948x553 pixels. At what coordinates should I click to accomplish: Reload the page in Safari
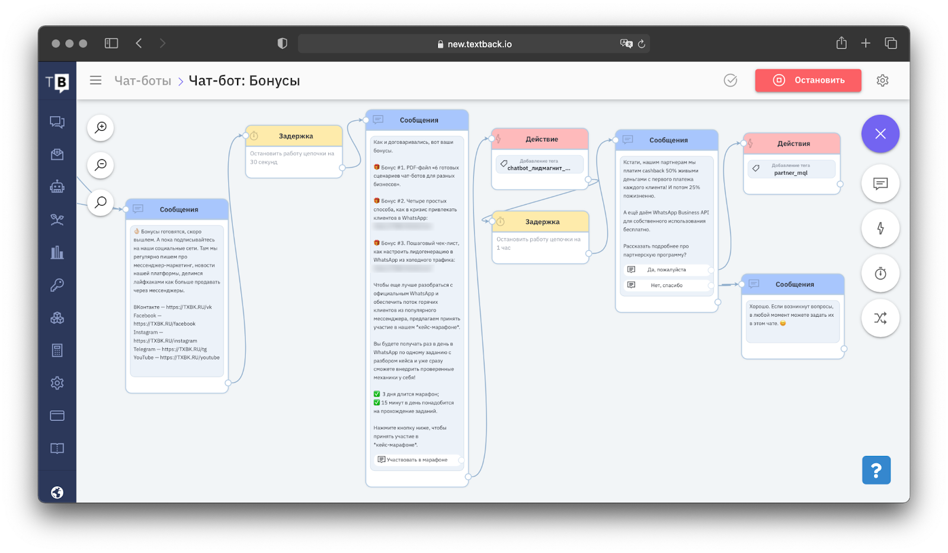point(641,44)
